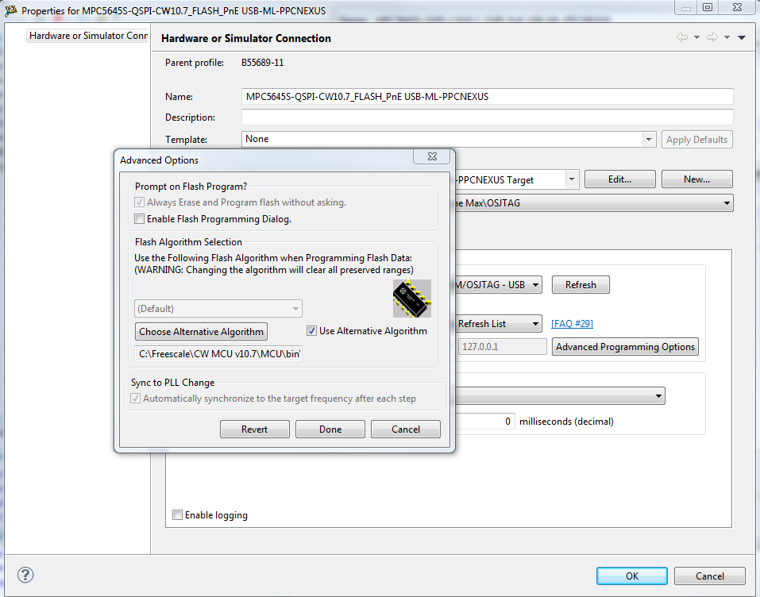Toggle Always Erase and Program flash checkbox
The image size is (760, 597).
point(140,202)
